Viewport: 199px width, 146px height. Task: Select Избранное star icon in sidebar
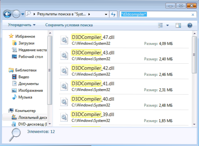coord(11,36)
